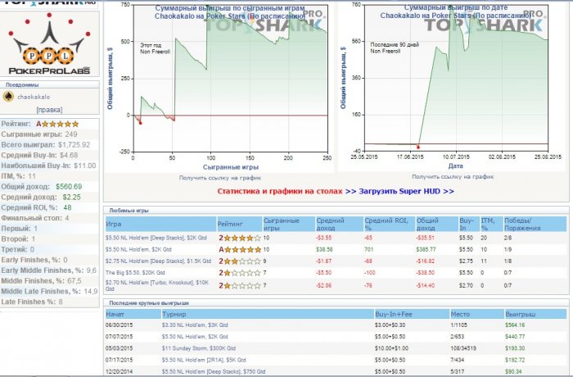Open $2.70 NL Hold'em [Turbo, Knockout] game
Viewport: 573px width, 377px height.
[157, 285]
